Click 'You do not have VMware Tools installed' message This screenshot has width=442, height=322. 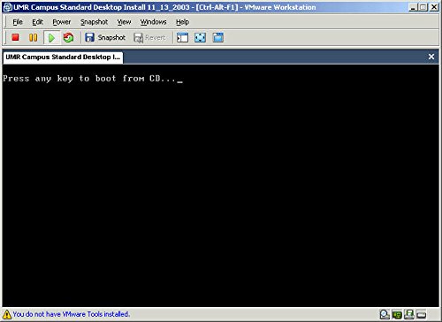point(72,314)
